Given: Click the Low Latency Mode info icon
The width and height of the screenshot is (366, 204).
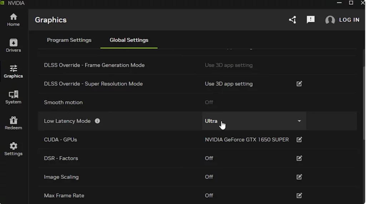Looking at the screenshot, I should [97, 121].
